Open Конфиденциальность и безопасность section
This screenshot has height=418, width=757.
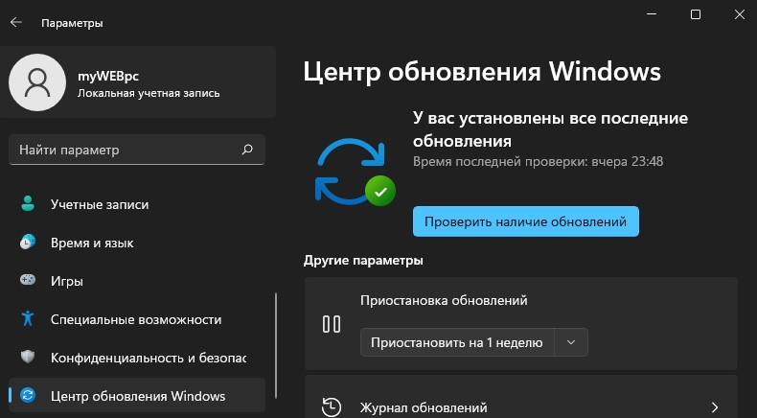tap(137, 358)
